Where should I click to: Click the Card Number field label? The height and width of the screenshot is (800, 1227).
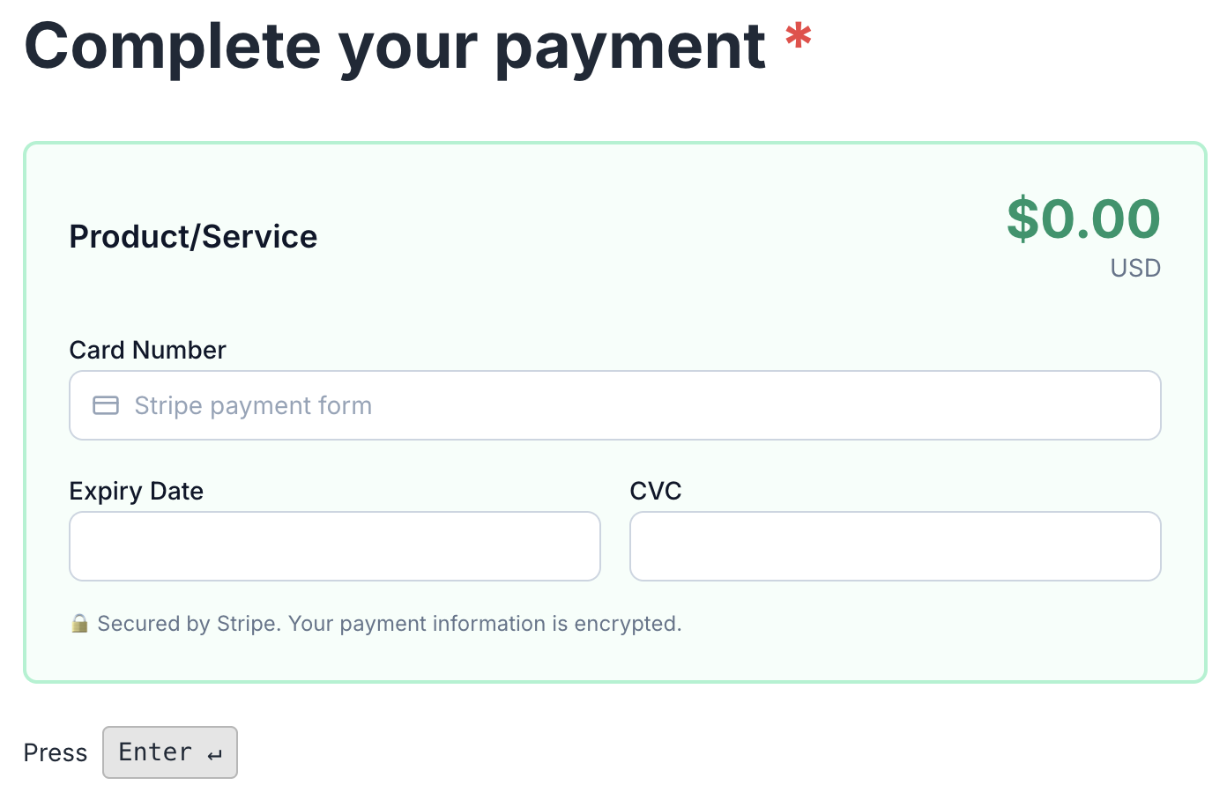[x=147, y=350]
